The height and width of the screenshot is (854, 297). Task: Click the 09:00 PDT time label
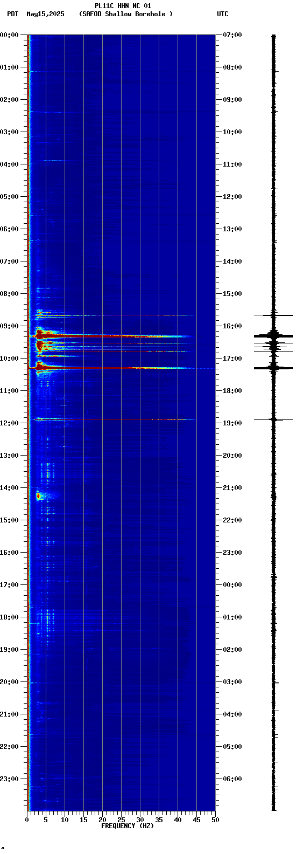click(9, 326)
